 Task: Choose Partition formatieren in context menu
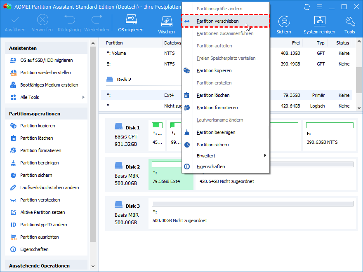pyautogui.click(x=226, y=108)
